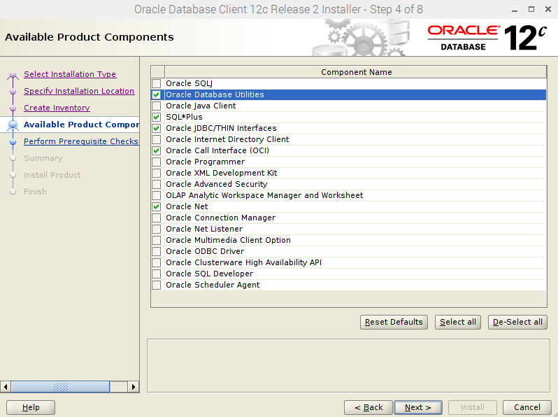Click the Specify Installation Location step bullet
The image size is (558, 417).
(x=13, y=92)
